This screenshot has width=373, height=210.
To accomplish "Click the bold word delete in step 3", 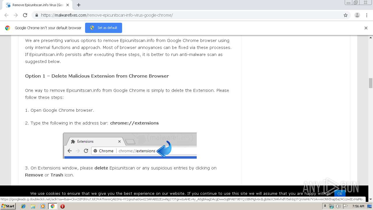I will click(x=101, y=168).
